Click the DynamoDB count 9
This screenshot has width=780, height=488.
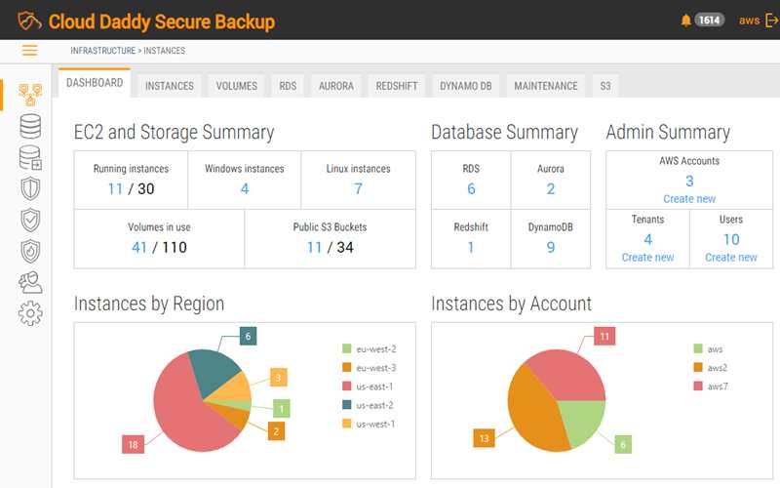[x=551, y=248]
